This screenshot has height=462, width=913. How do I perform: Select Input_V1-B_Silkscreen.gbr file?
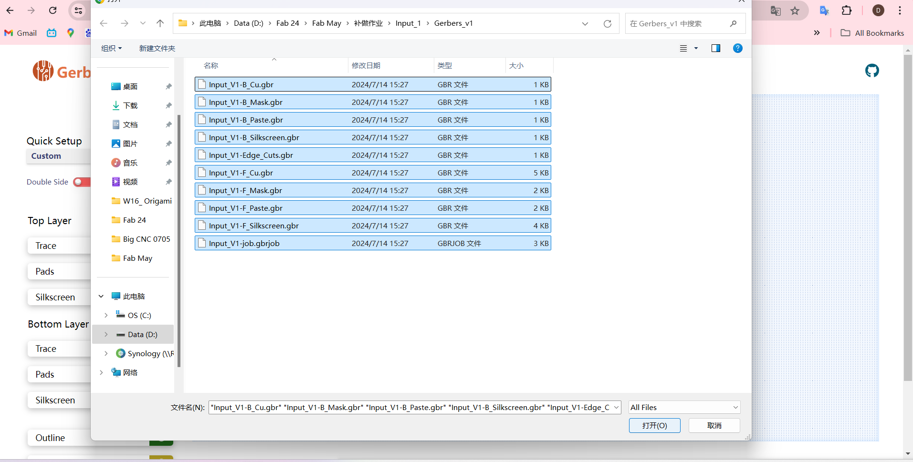[x=373, y=137]
